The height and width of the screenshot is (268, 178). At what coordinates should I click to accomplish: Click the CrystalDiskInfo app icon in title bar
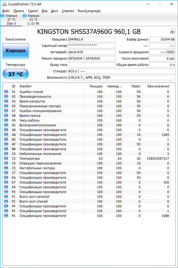click(x=4, y=4)
